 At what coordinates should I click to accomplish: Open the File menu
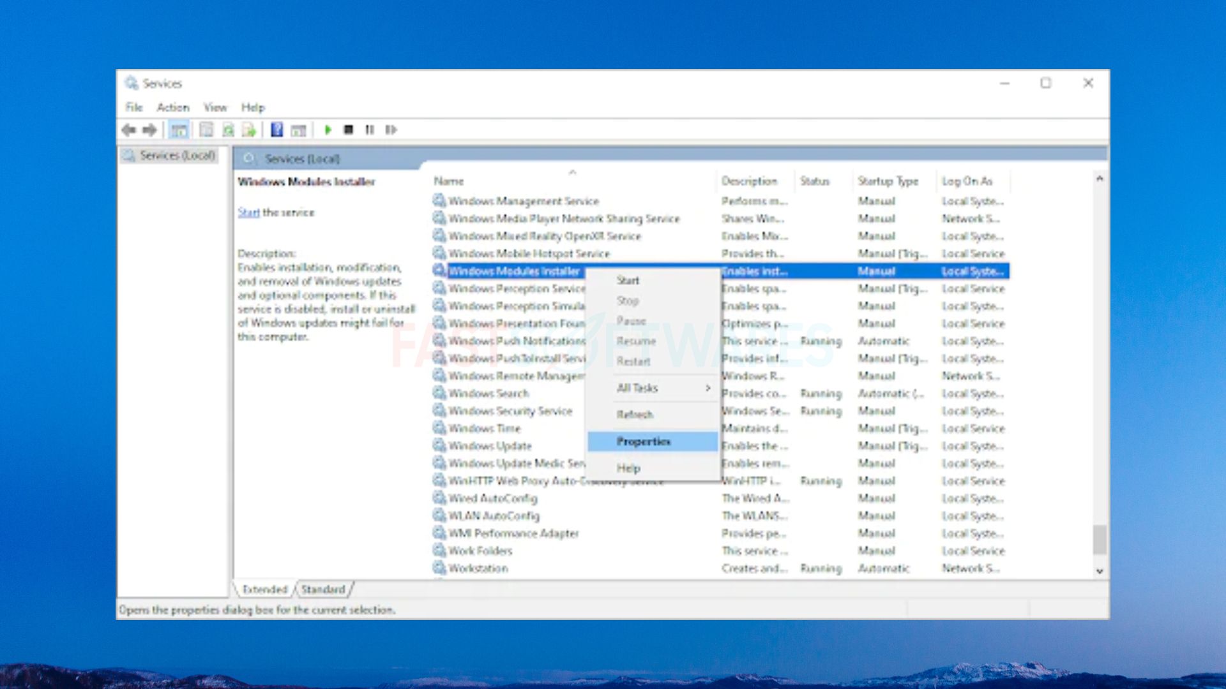pyautogui.click(x=134, y=107)
